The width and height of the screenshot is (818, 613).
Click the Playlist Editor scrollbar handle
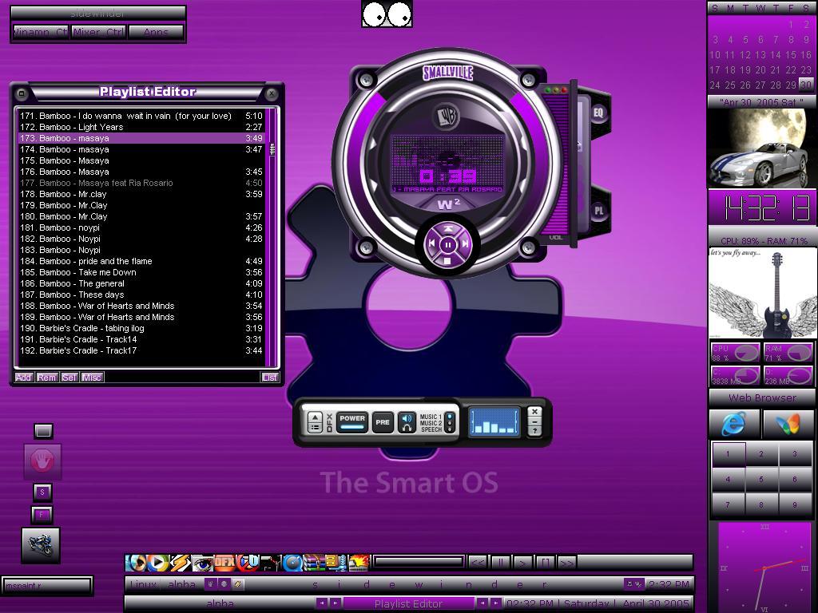[272, 149]
